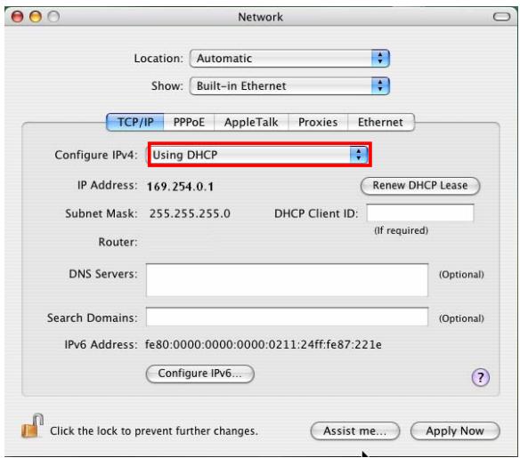Focus the DNS Servers text box
The width and height of the screenshot is (520, 458).
[287, 280]
